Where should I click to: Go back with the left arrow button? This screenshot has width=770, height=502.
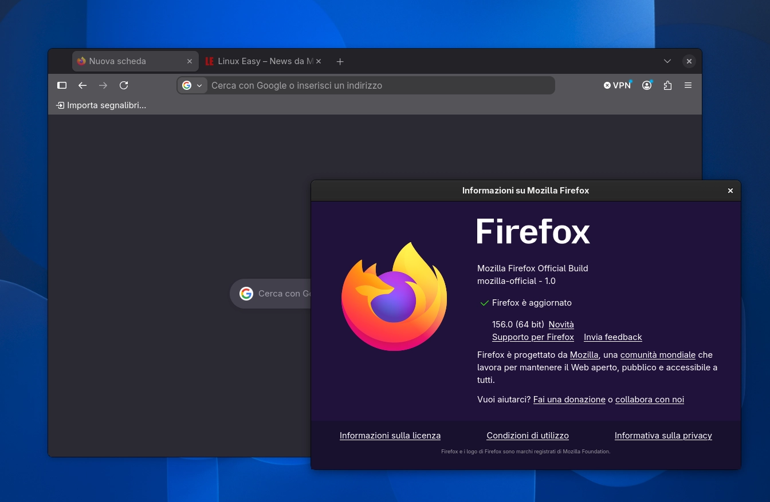[x=82, y=85]
